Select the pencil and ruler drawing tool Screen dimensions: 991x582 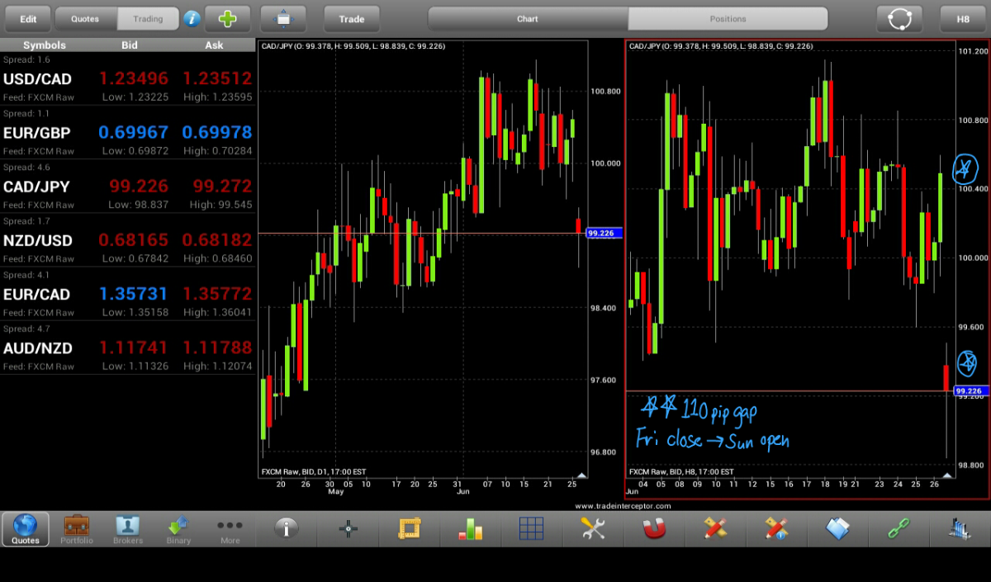715,528
